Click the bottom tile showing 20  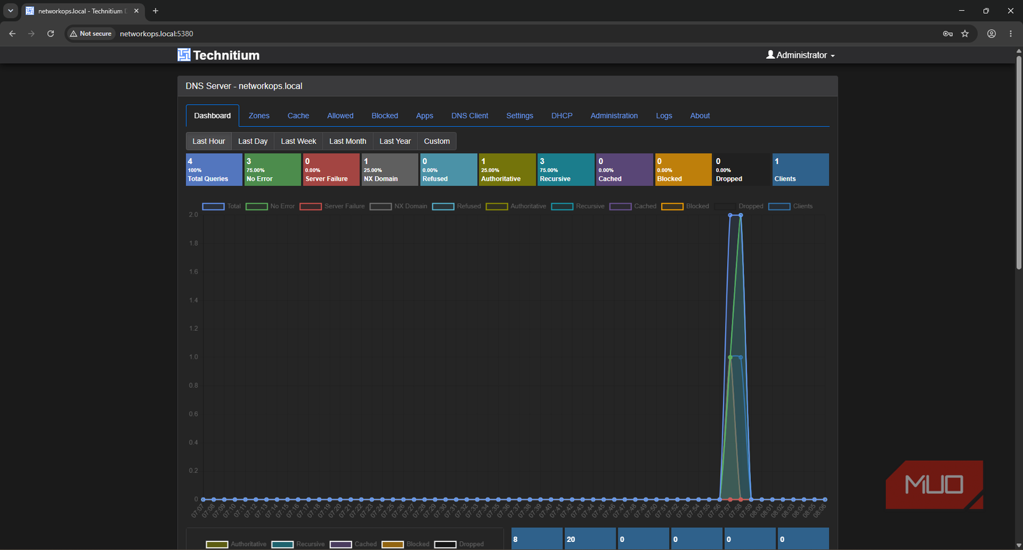click(x=590, y=539)
